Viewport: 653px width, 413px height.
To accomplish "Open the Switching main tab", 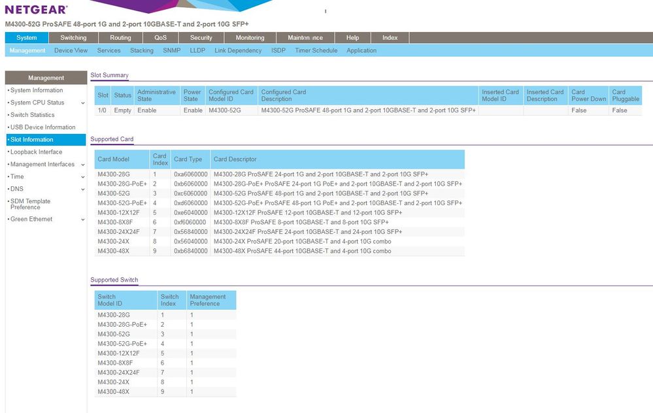I will click(73, 38).
